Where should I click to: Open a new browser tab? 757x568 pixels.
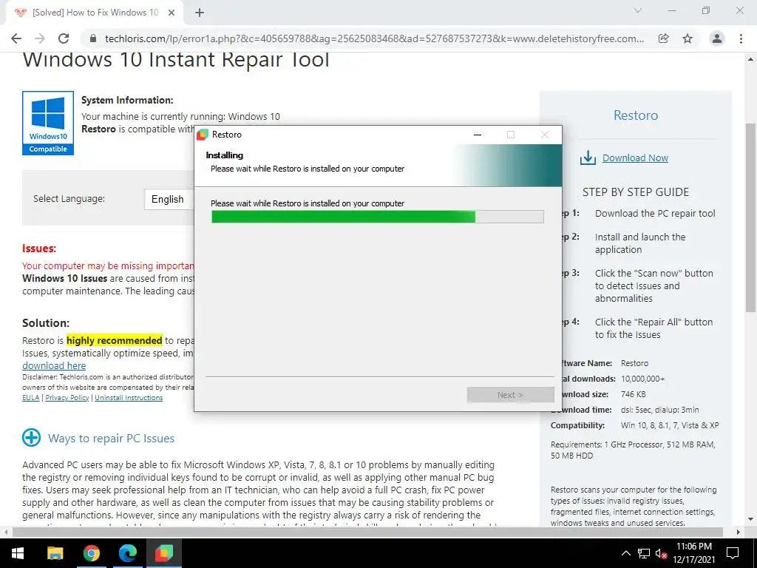pyautogui.click(x=200, y=13)
